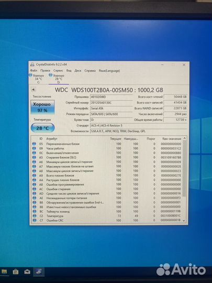Click the scroll-down arrow of the attribute list
The image size is (212, 283).
184,220
